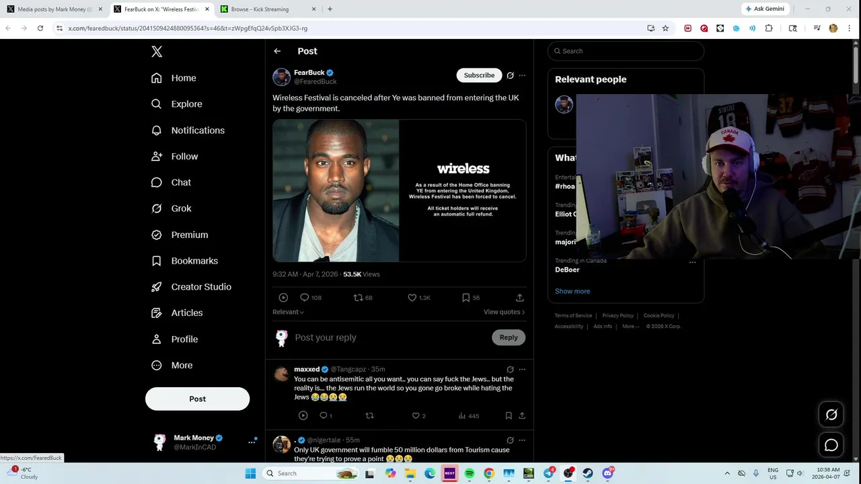
Task: Open Show more trends link
Action: (x=572, y=291)
